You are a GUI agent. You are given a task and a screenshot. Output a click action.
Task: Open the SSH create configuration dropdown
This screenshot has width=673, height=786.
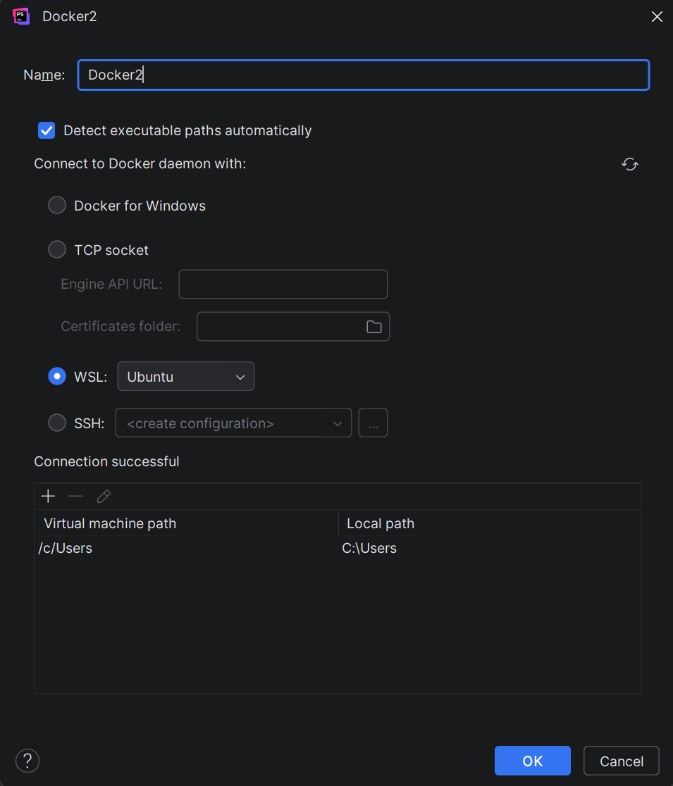tap(233, 423)
